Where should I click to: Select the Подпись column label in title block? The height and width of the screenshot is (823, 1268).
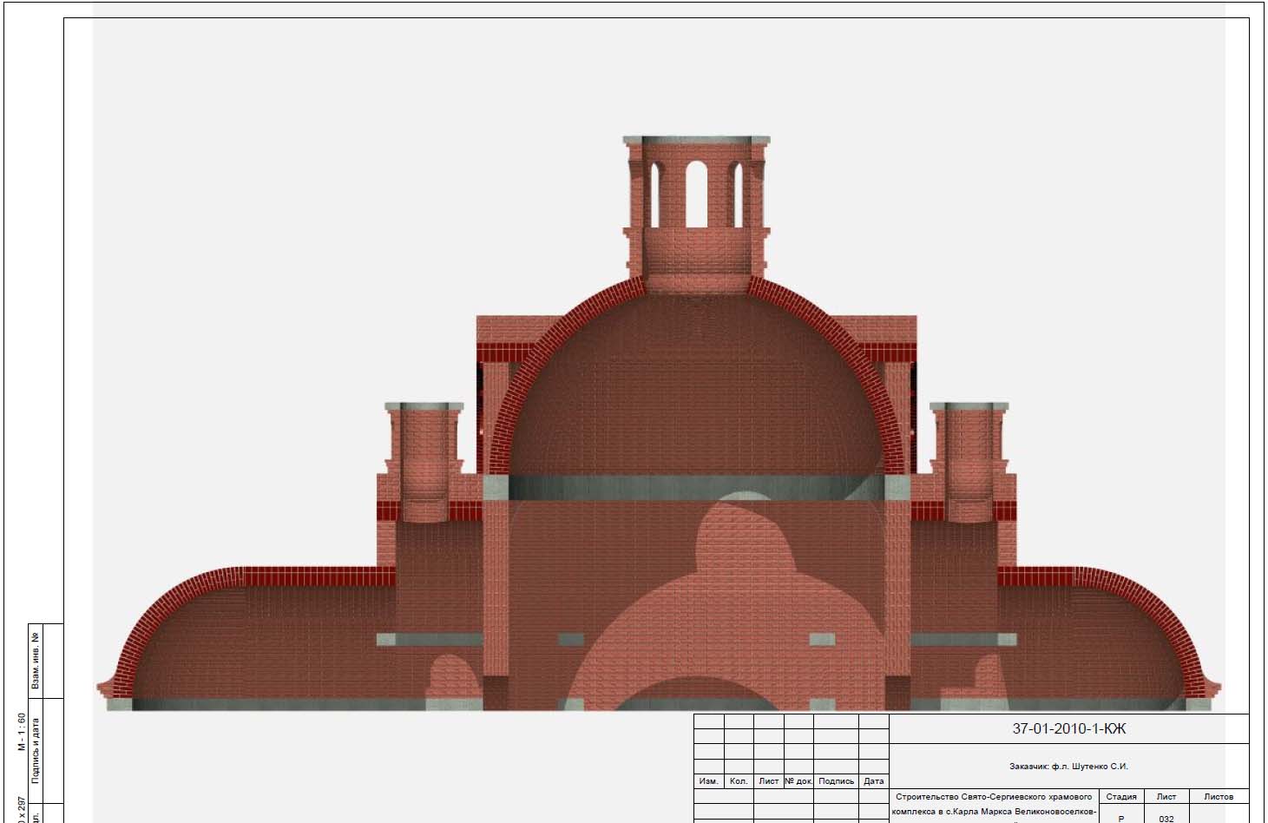[x=837, y=781]
